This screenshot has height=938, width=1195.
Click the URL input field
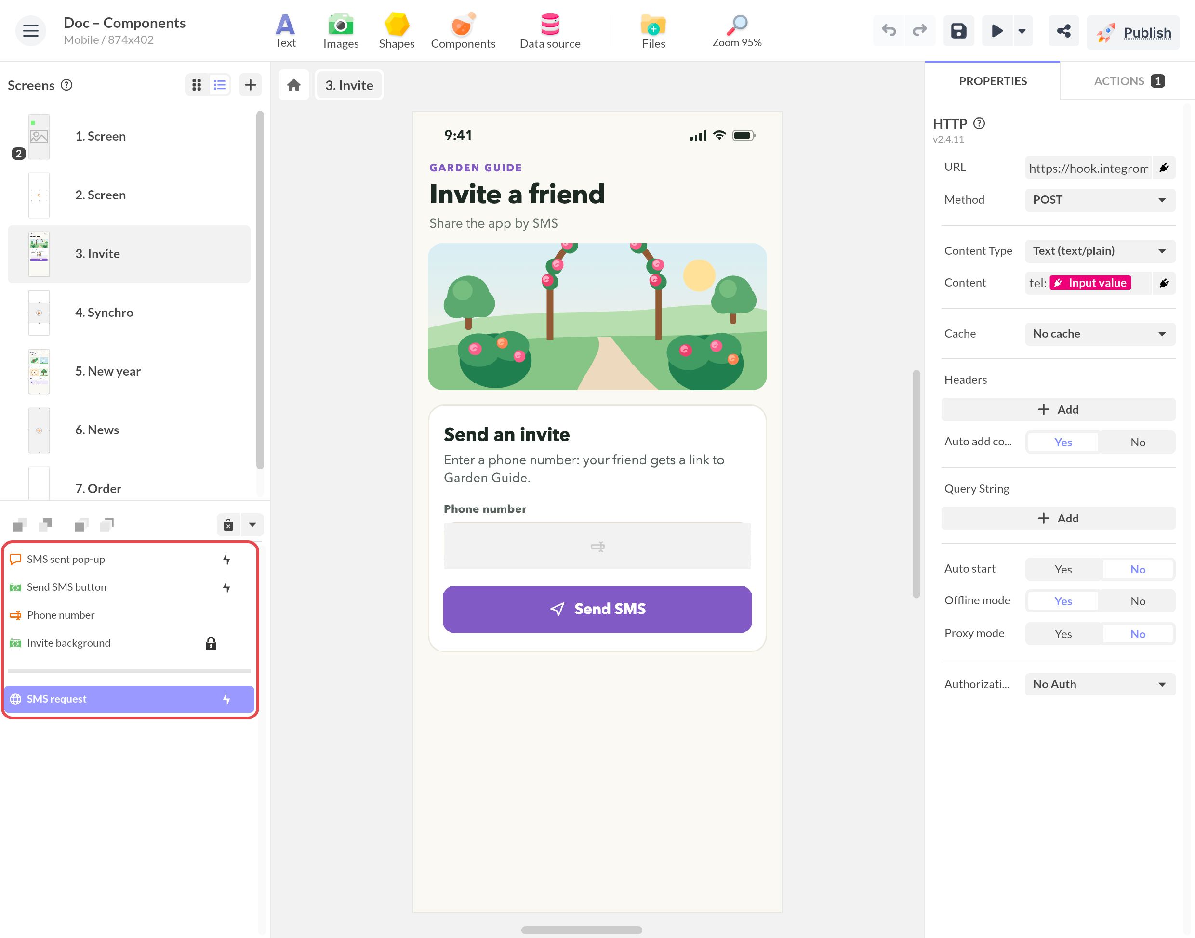[x=1088, y=168]
